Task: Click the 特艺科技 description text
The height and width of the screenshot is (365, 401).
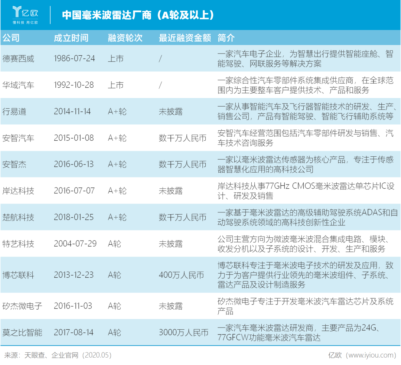Action: (x=304, y=244)
